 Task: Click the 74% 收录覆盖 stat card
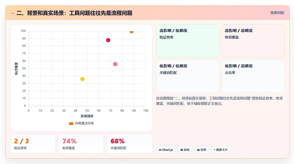coord(81,144)
